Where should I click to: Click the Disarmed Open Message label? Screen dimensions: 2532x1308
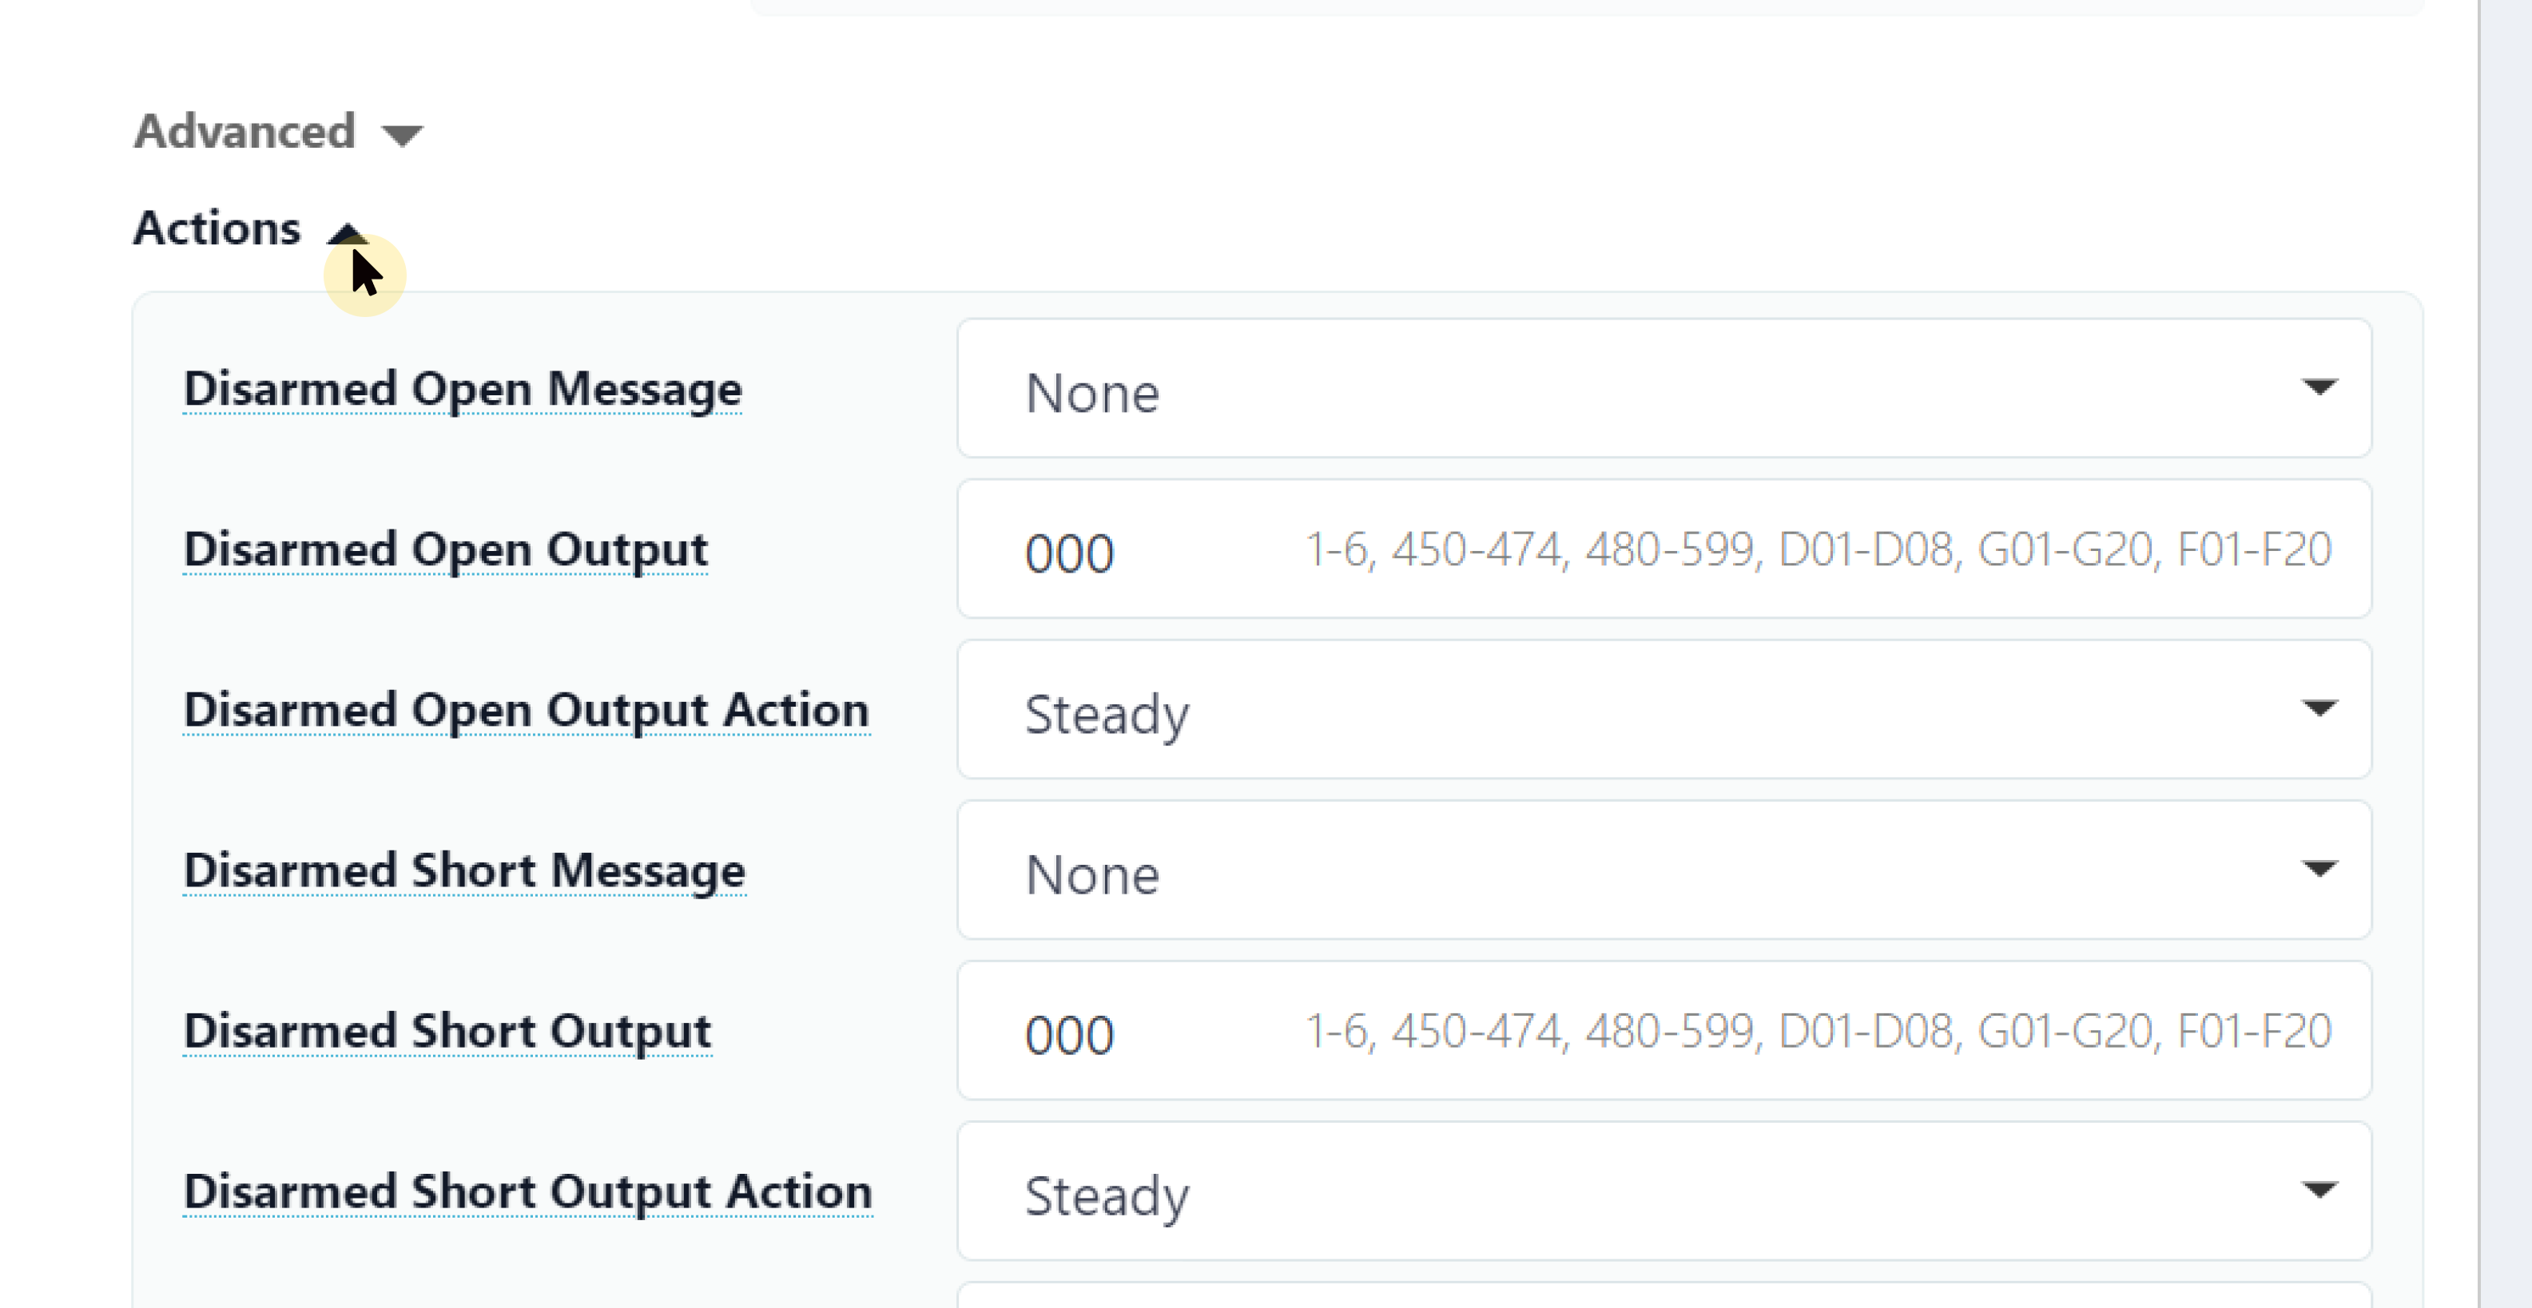tap(462, 389)
